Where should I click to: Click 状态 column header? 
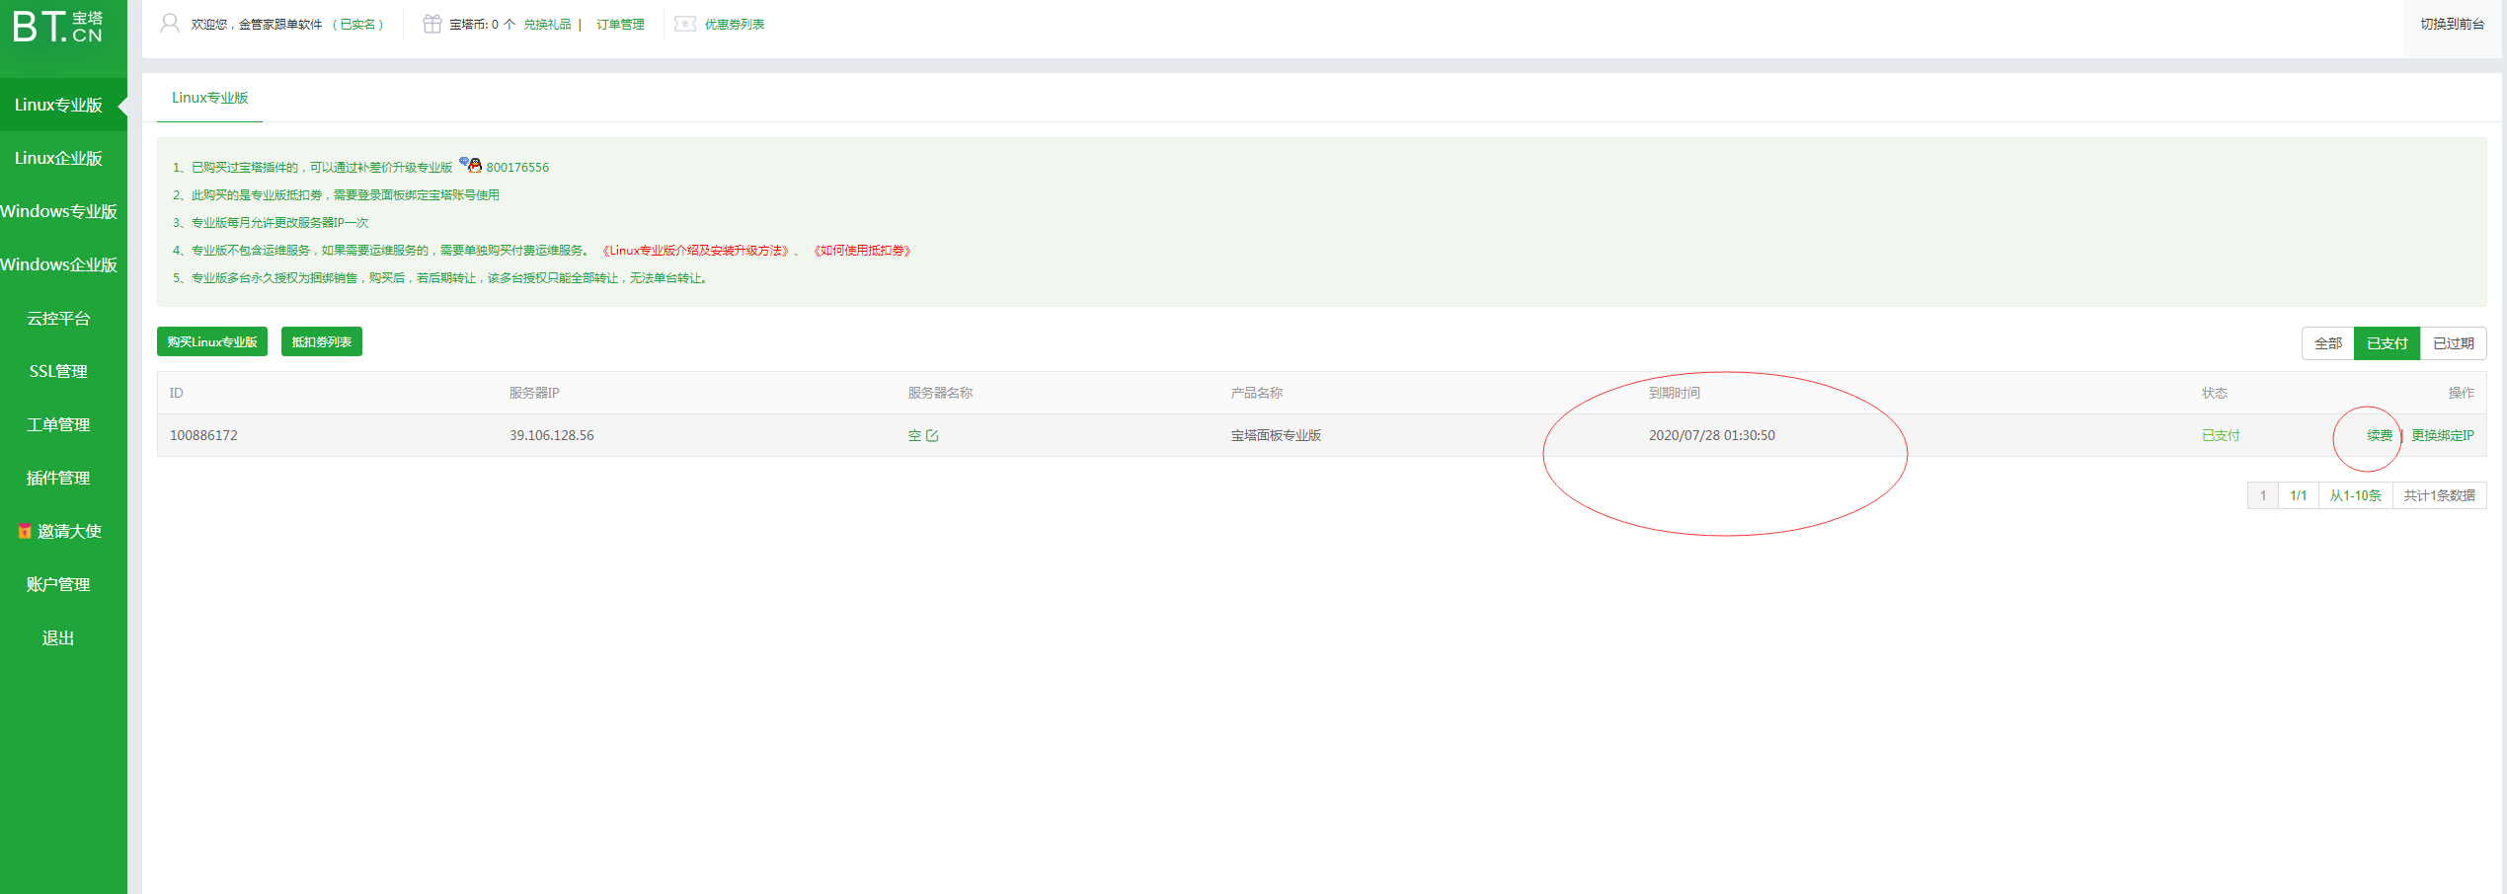tap(2215, 393)
